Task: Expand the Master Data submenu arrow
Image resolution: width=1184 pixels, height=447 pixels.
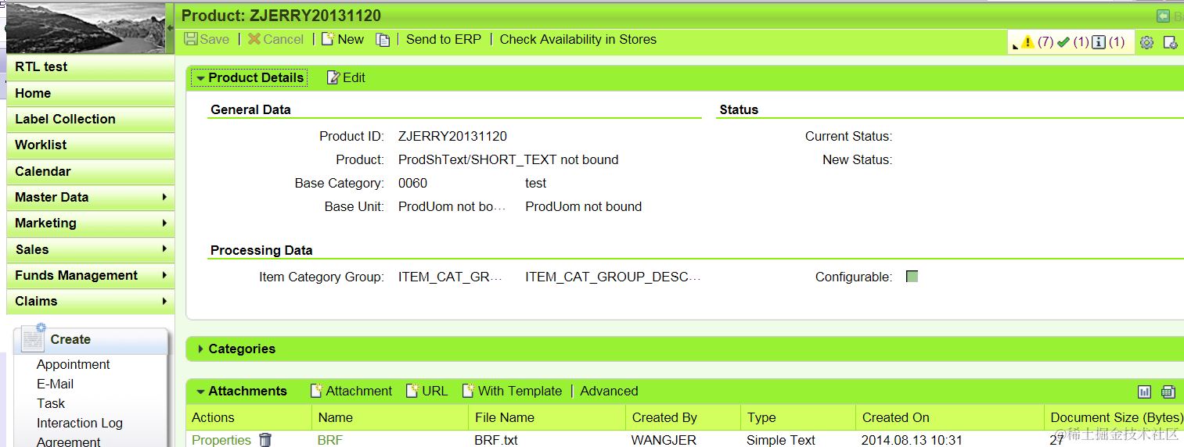Action: (164, 197)
